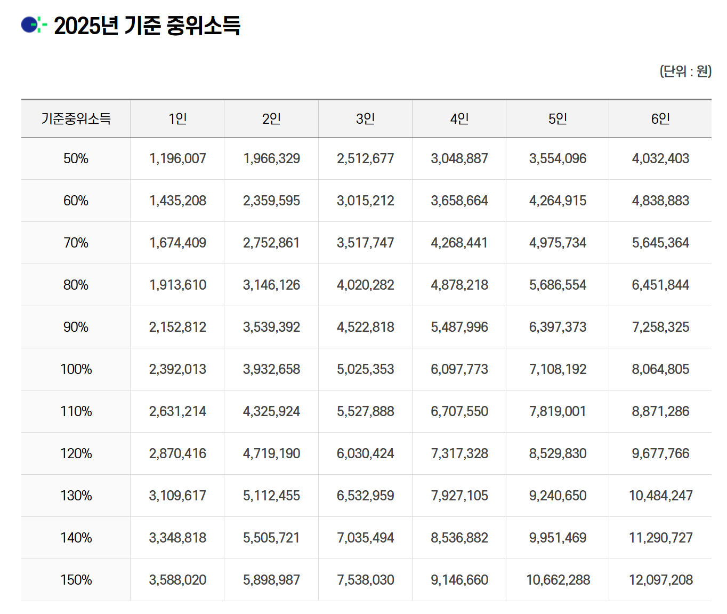Click the cell value 2,752,861
The width and height of the screenshot is (727, 614).
point(271,243)
